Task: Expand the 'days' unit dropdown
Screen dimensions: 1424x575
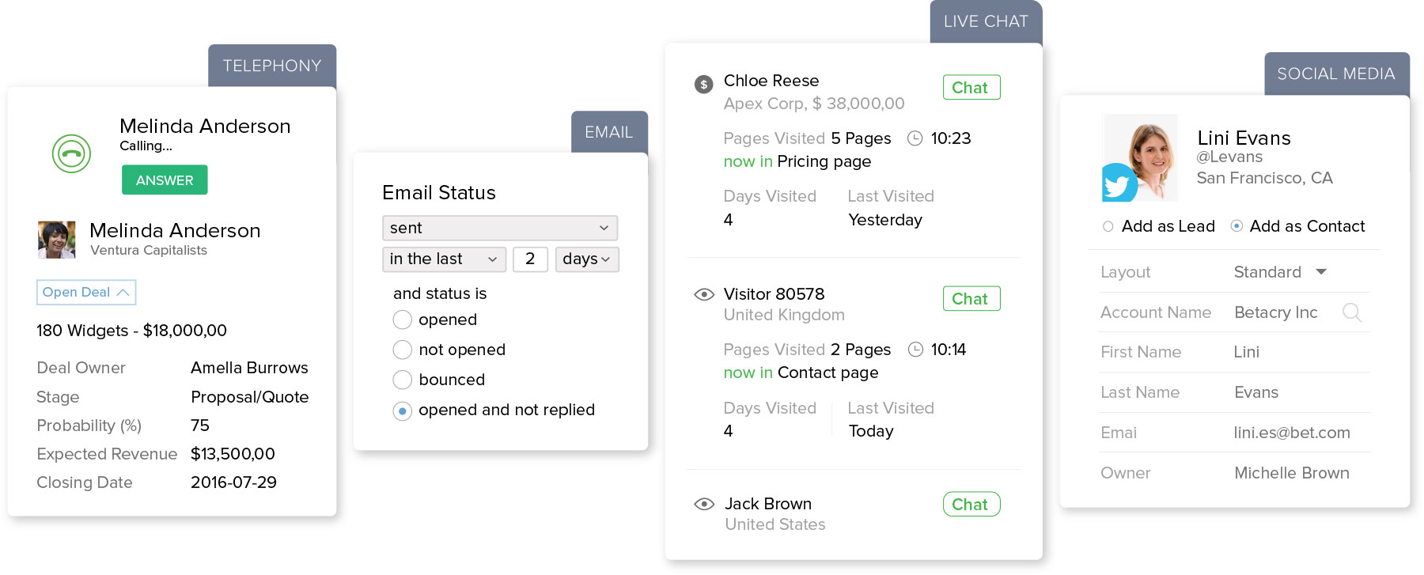Action: coord(586,259)
